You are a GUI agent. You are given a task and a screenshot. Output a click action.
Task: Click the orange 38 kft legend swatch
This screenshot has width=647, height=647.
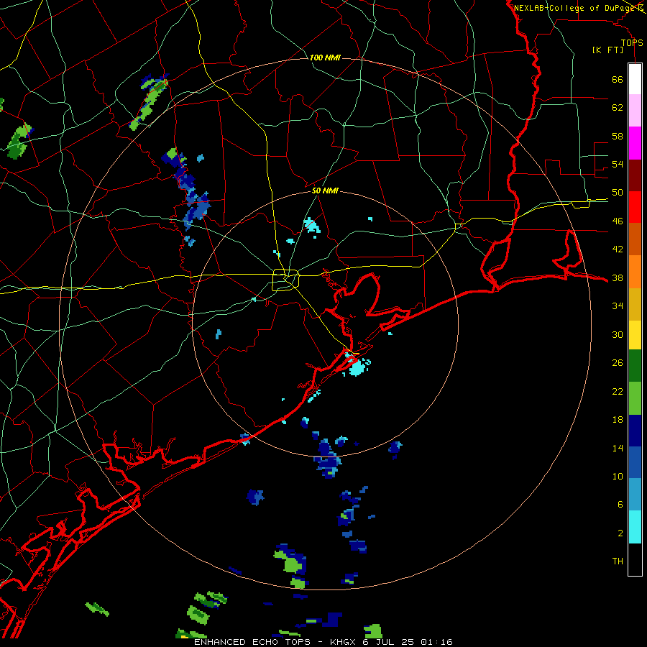[635, 272]
